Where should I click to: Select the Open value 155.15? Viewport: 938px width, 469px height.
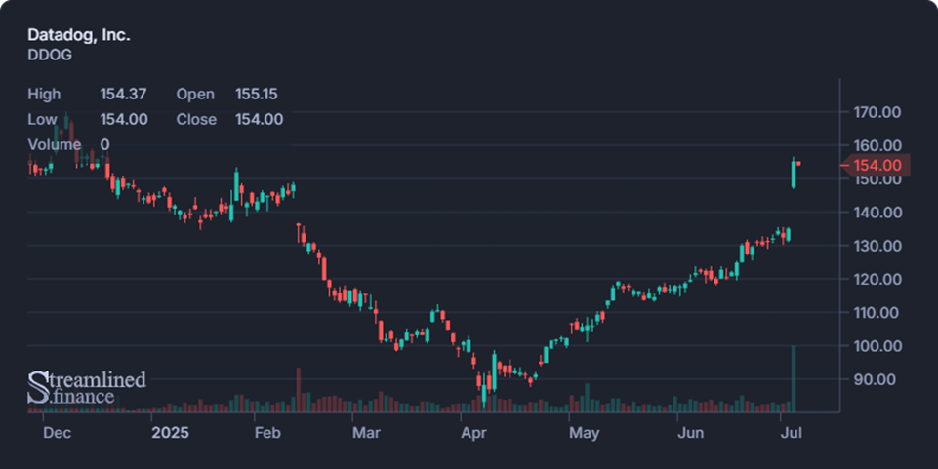click(256, 94)
